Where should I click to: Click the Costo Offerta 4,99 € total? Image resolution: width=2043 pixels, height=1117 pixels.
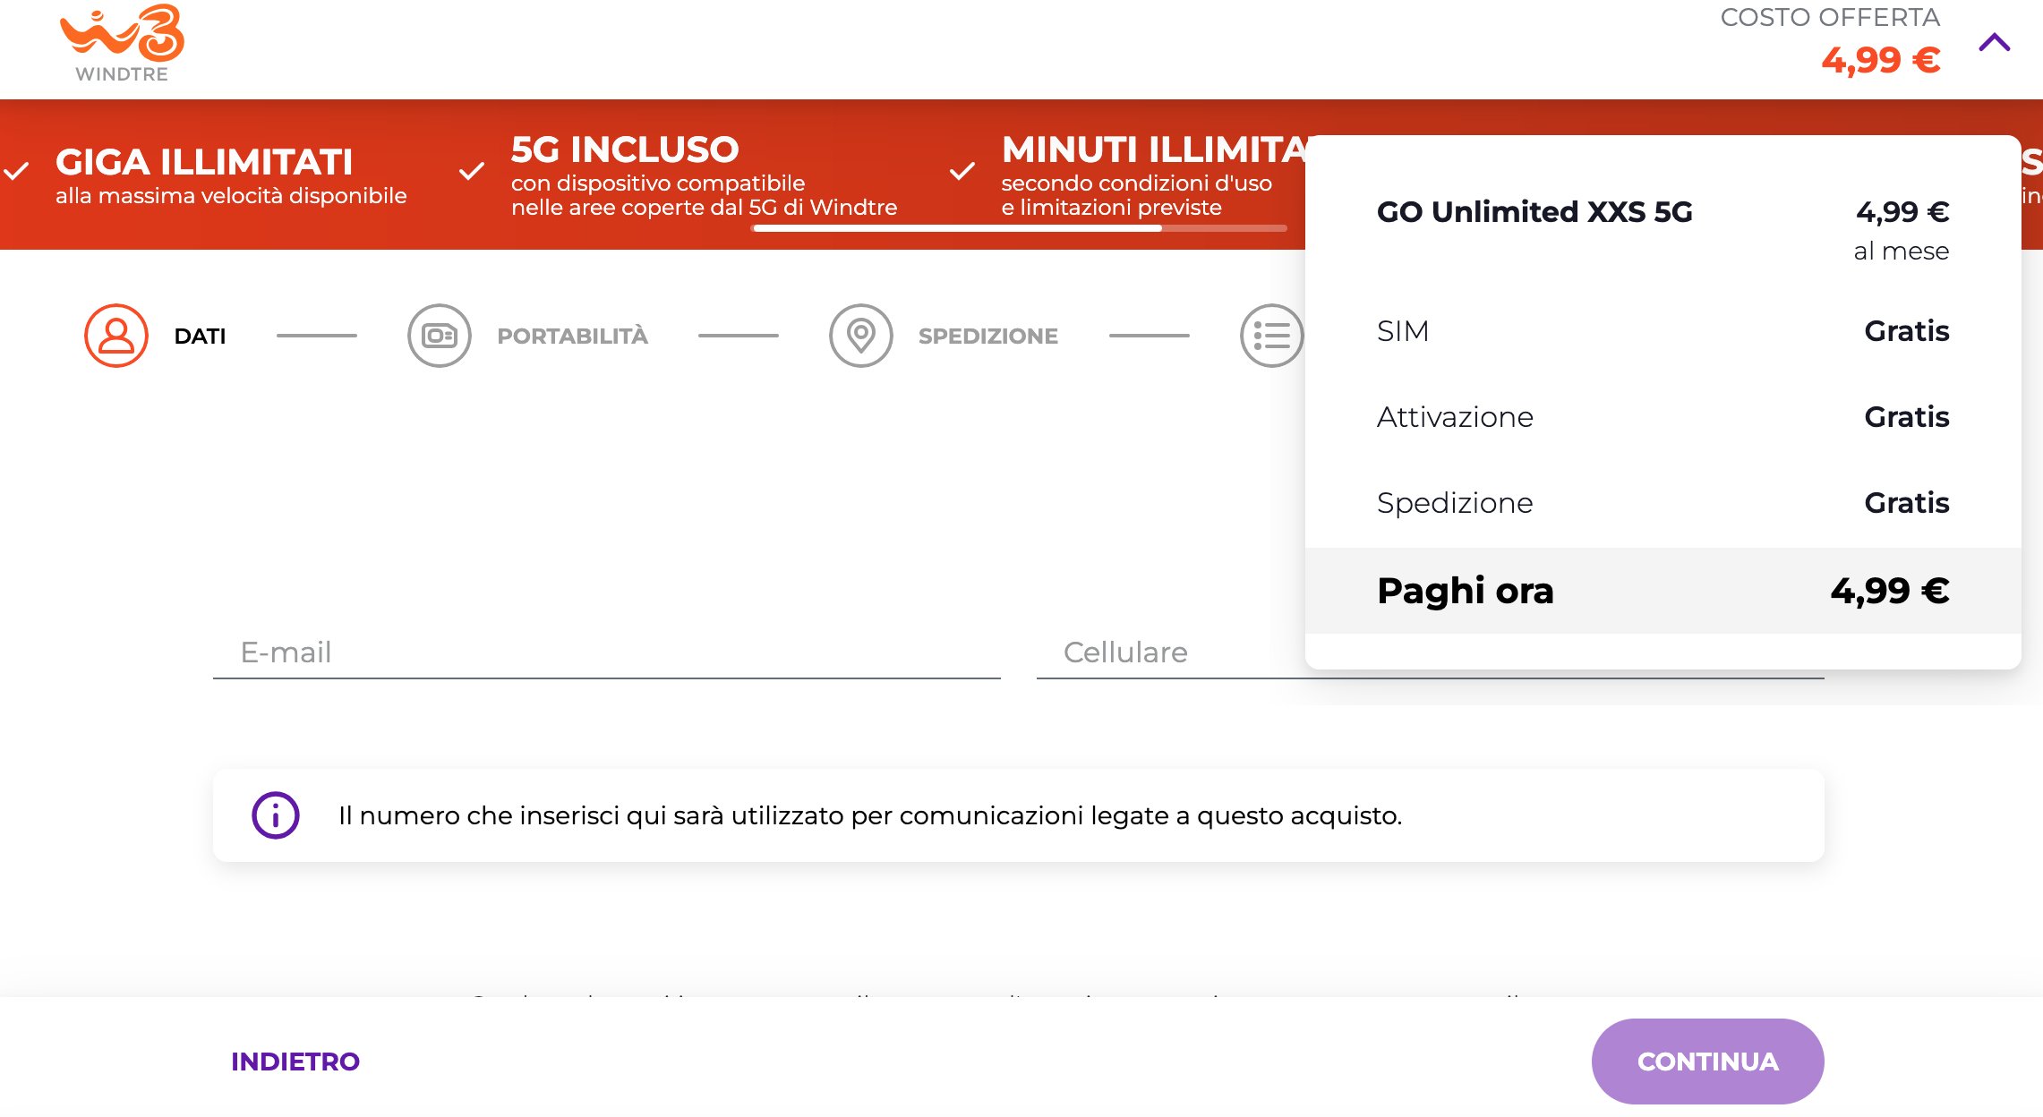pos(1880,61)
